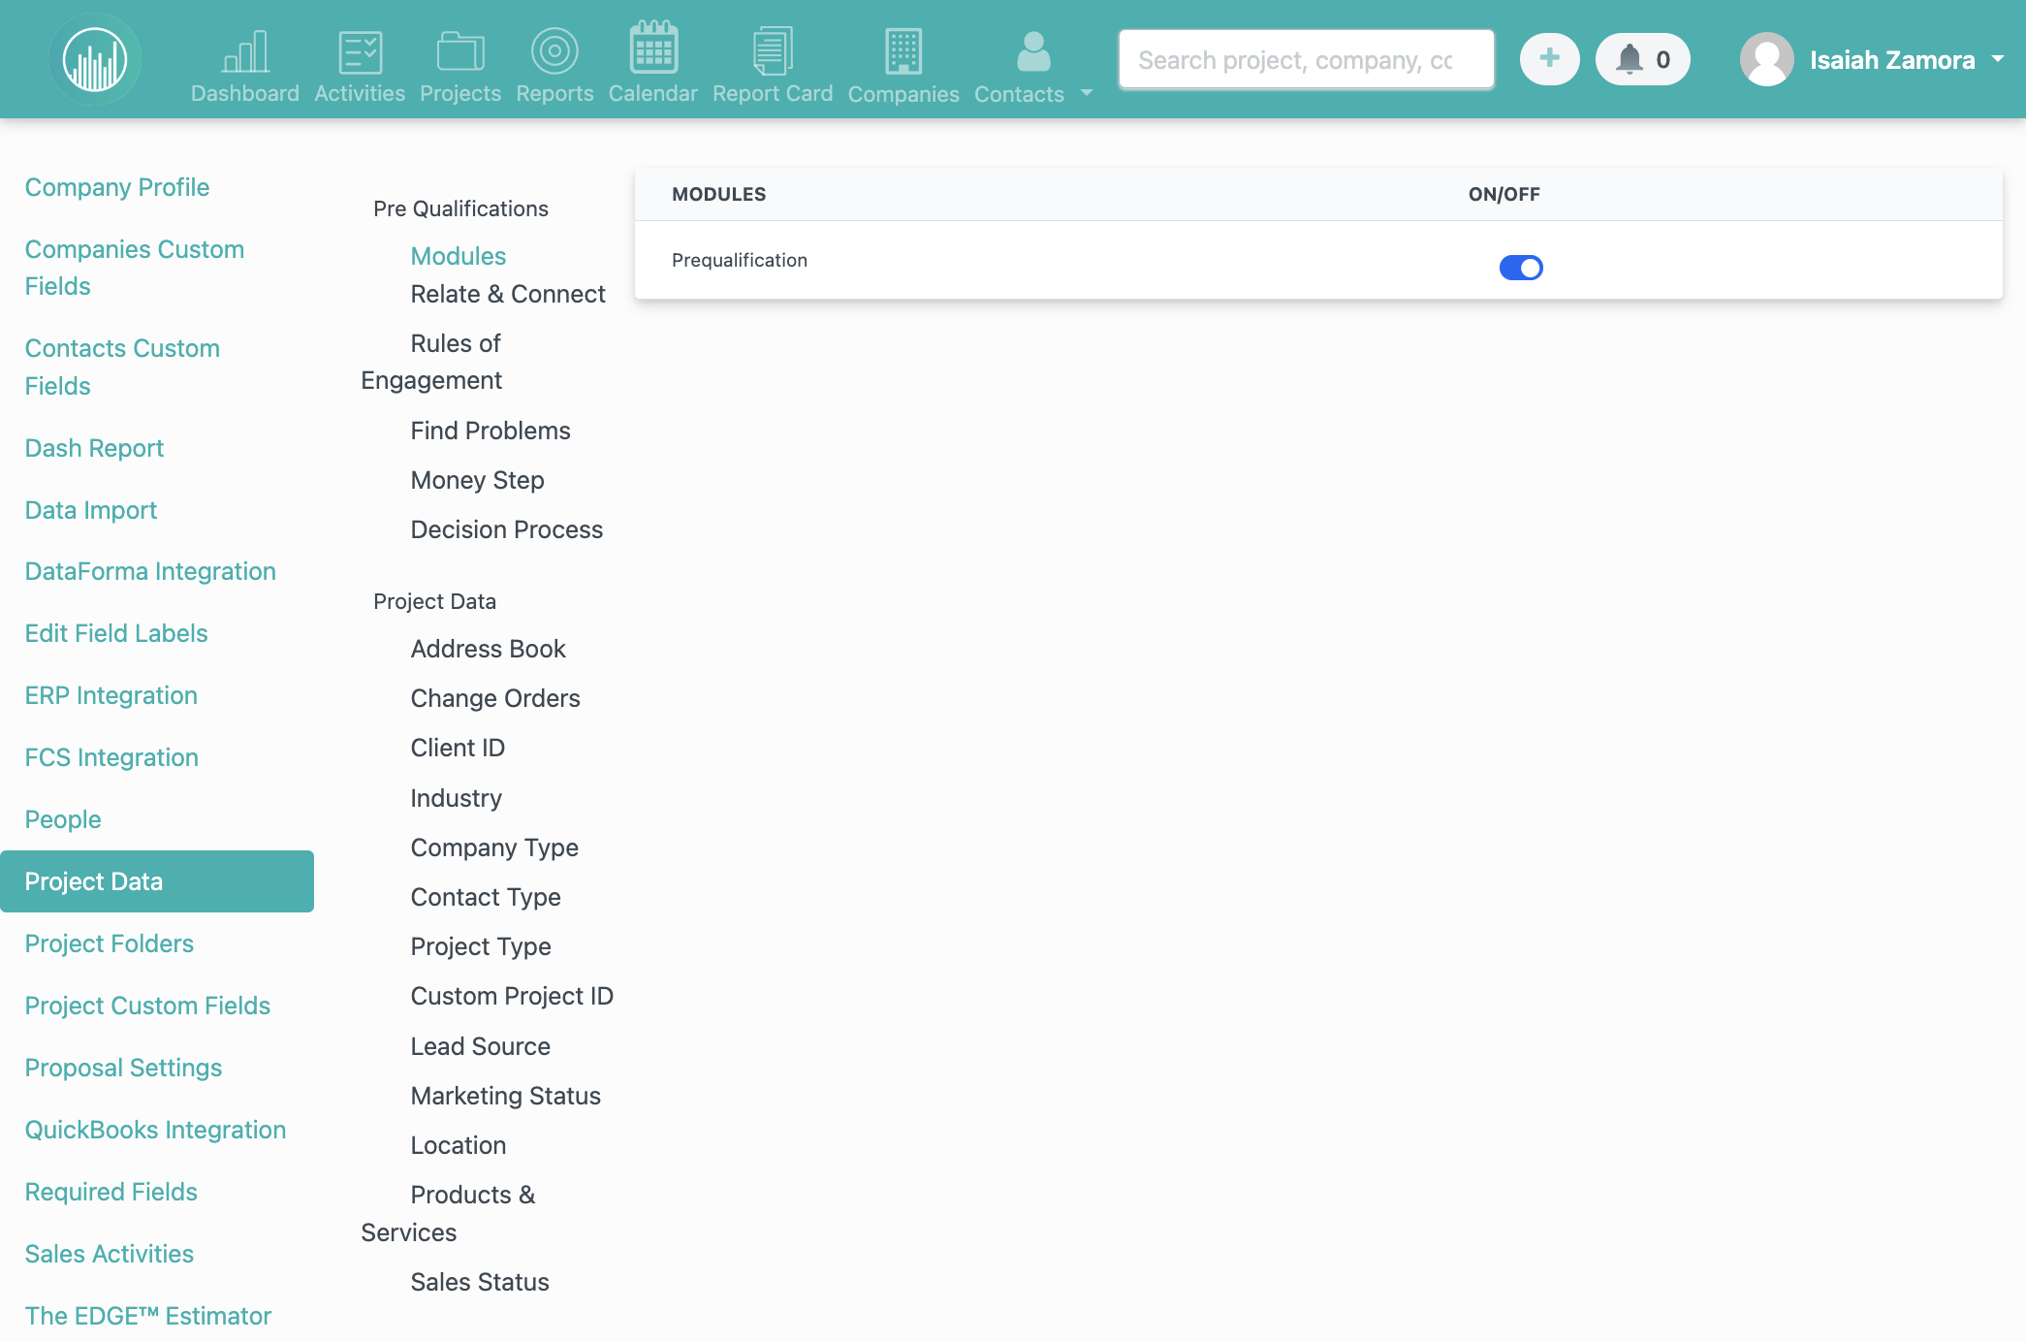
Task: Toggle the Prequalification module switch
Action: [x=1521, y=268]
